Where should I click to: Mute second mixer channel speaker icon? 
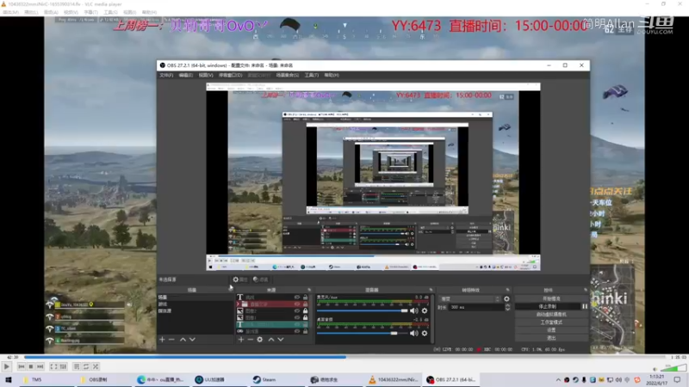tap(414, 334)
